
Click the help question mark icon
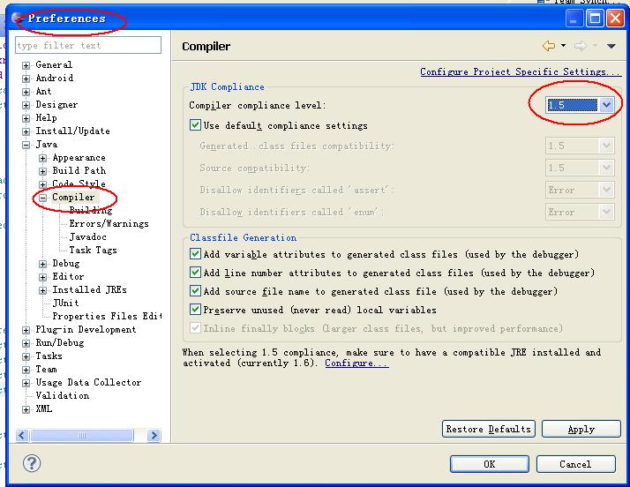[x=32, y=463]
